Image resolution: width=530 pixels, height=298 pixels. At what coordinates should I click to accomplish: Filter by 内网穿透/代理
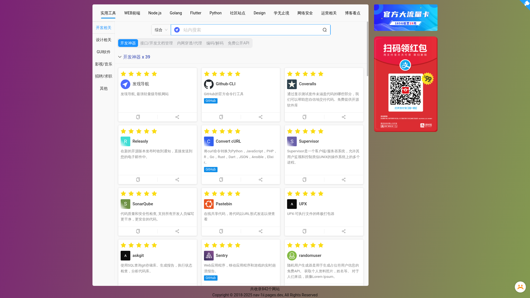pyautogui.click(x=189, y=43)
